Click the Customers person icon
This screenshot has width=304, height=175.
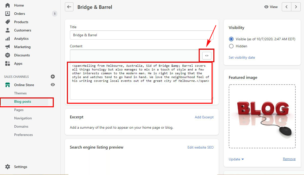pos(8,30)
